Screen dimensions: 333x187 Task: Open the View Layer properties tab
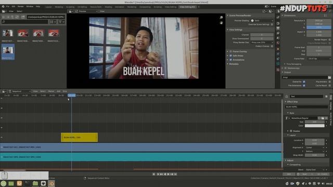click(x=278, y=33)
